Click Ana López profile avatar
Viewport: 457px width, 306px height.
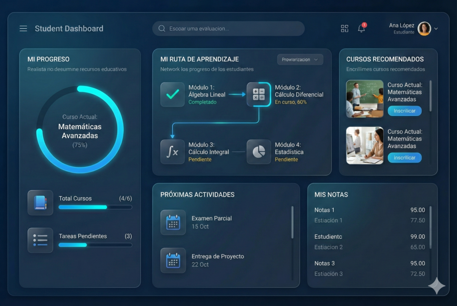click(424, 29)
